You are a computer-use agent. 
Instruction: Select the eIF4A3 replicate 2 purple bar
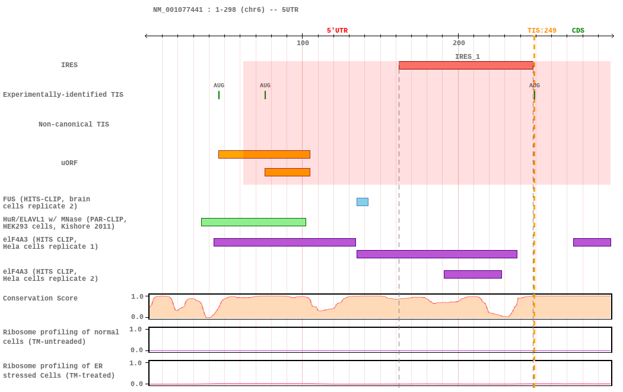pyautogui.click(x=472, y=274)
